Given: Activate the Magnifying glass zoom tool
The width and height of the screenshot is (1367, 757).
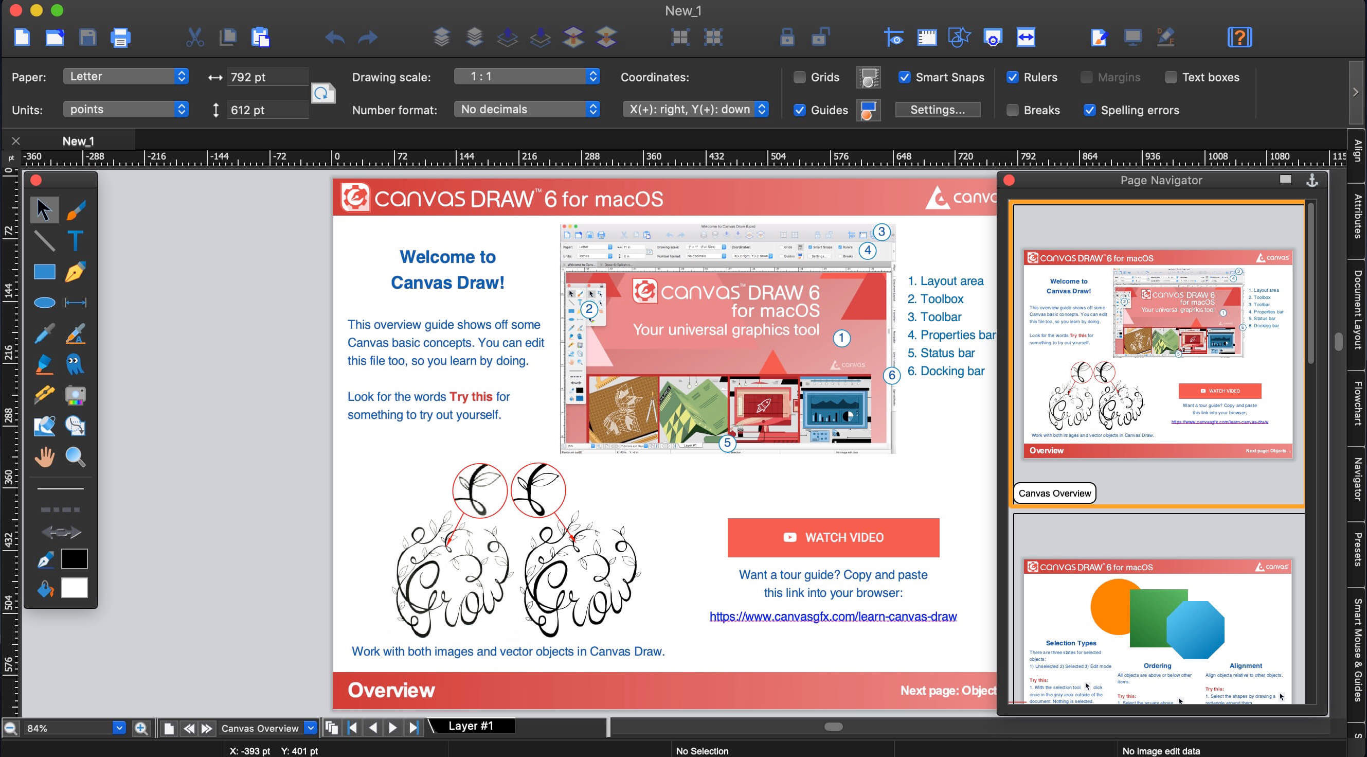Looking at the screenshot, I should coord(75,456).
